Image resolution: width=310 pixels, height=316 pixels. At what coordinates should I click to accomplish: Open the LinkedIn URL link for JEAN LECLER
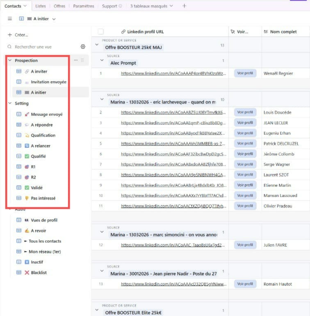[x=173, y=123]
